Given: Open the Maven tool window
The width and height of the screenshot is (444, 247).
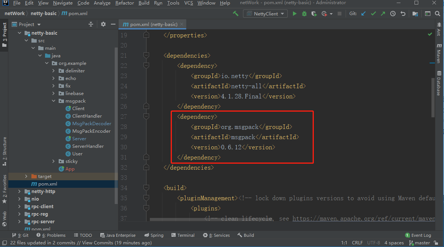Looking at the screenshot, I should point(439,53).
